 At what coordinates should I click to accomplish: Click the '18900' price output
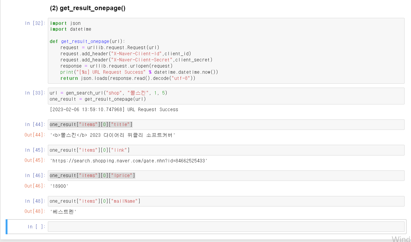tap(59, 186)
